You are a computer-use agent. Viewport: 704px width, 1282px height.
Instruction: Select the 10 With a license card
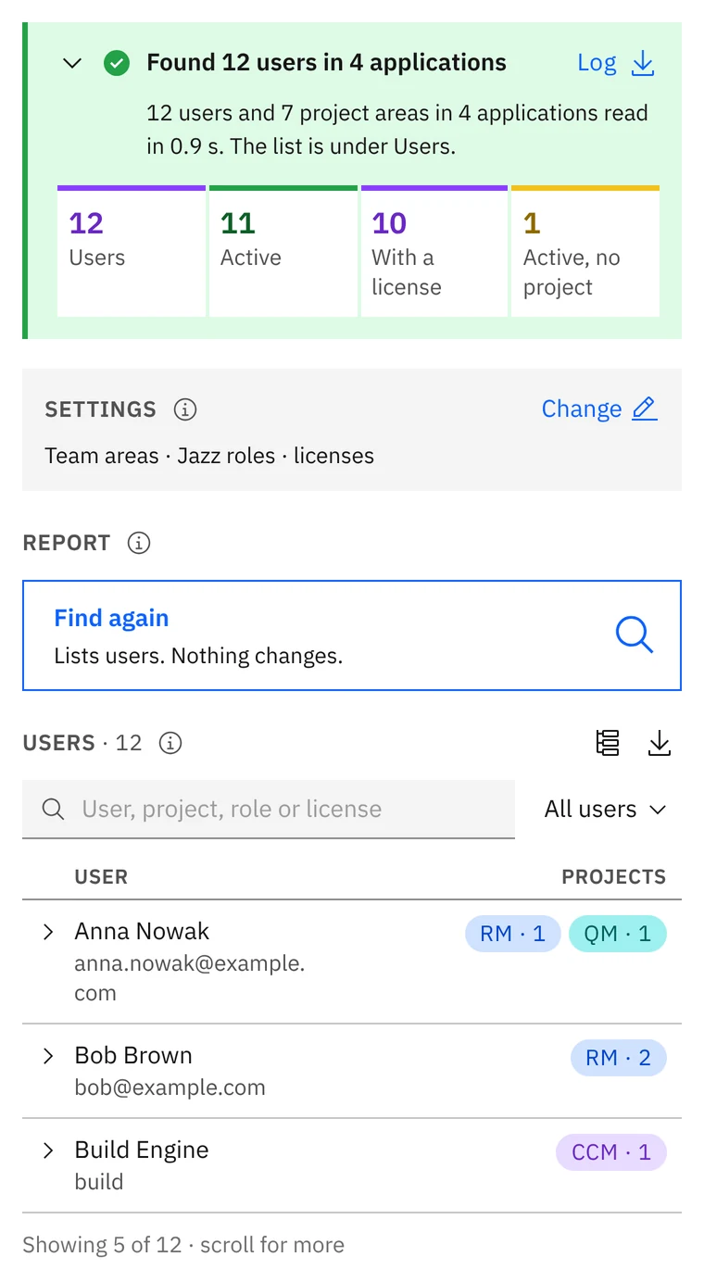(434, 251)
